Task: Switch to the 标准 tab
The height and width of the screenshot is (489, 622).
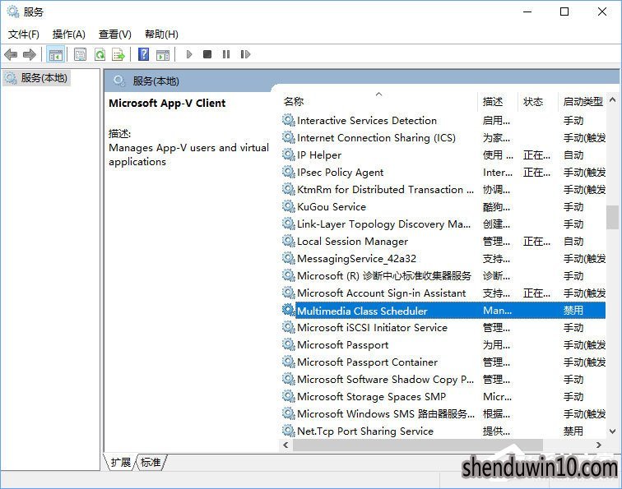Action: (x=151, y=463)
